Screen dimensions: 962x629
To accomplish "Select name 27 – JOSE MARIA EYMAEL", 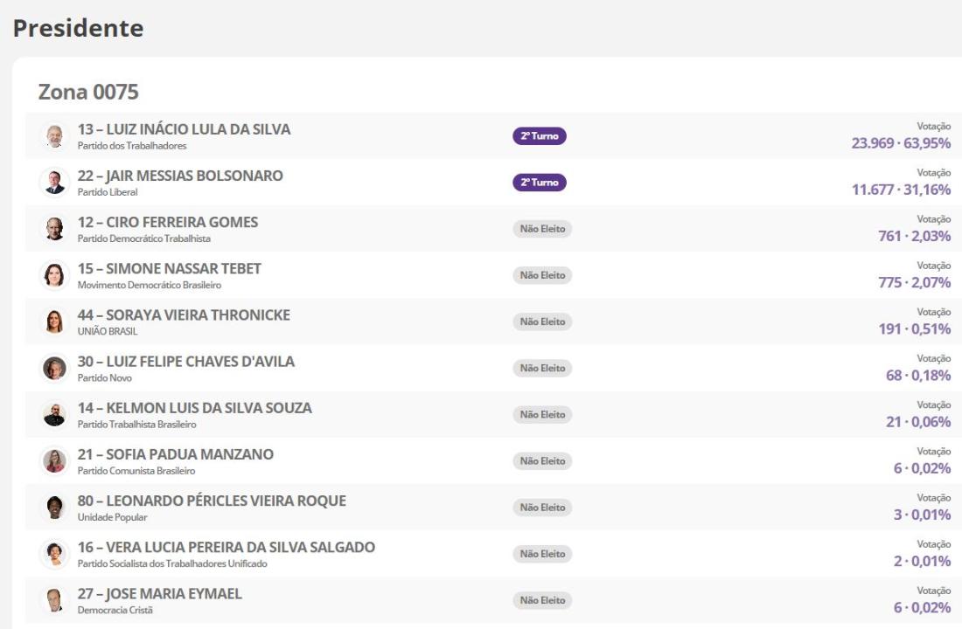I will [x=159, y=594].
